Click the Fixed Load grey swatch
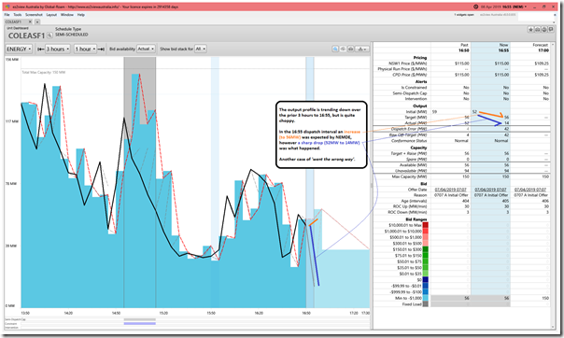 click(x=426, y=304)
